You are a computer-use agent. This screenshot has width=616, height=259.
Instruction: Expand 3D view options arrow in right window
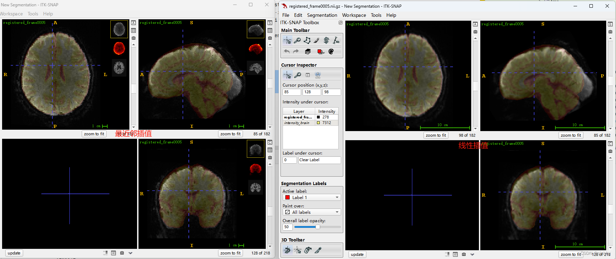click(x=472, y=254)
